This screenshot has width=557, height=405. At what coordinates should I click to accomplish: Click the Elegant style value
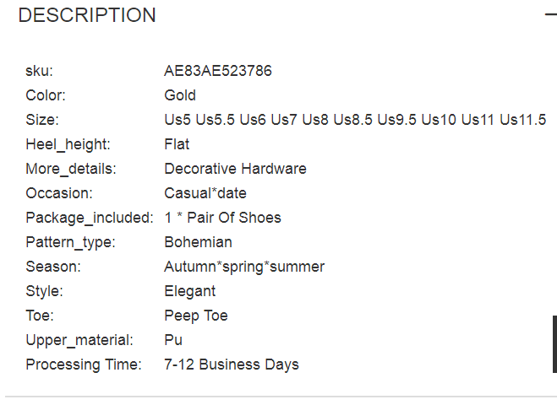tap(189, 291)
